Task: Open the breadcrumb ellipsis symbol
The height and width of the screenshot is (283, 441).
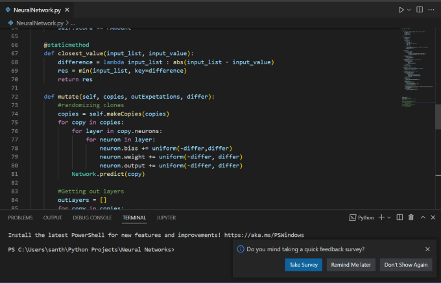Action: 73,23
